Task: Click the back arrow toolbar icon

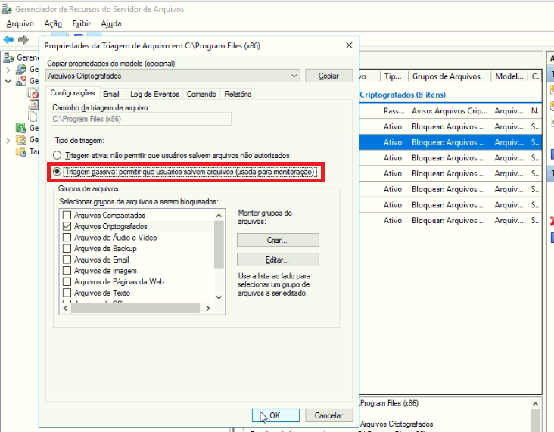Action: 8,39
